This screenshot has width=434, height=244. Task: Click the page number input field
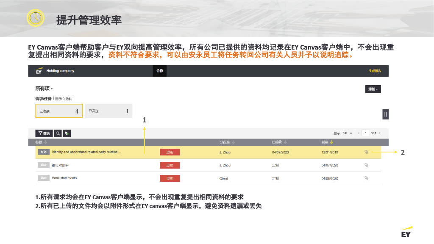[364, 133]
